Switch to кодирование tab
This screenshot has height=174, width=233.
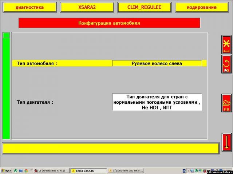[201, 7]
